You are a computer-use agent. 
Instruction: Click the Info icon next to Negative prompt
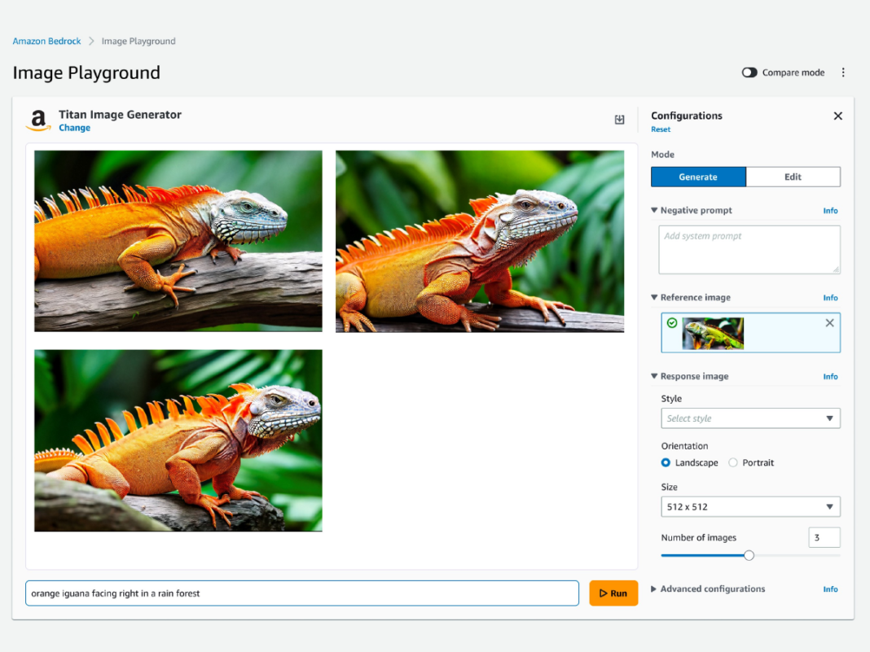tap(830, 210)
